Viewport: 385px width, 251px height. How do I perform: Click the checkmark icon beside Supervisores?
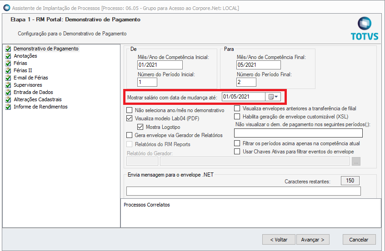8,85
